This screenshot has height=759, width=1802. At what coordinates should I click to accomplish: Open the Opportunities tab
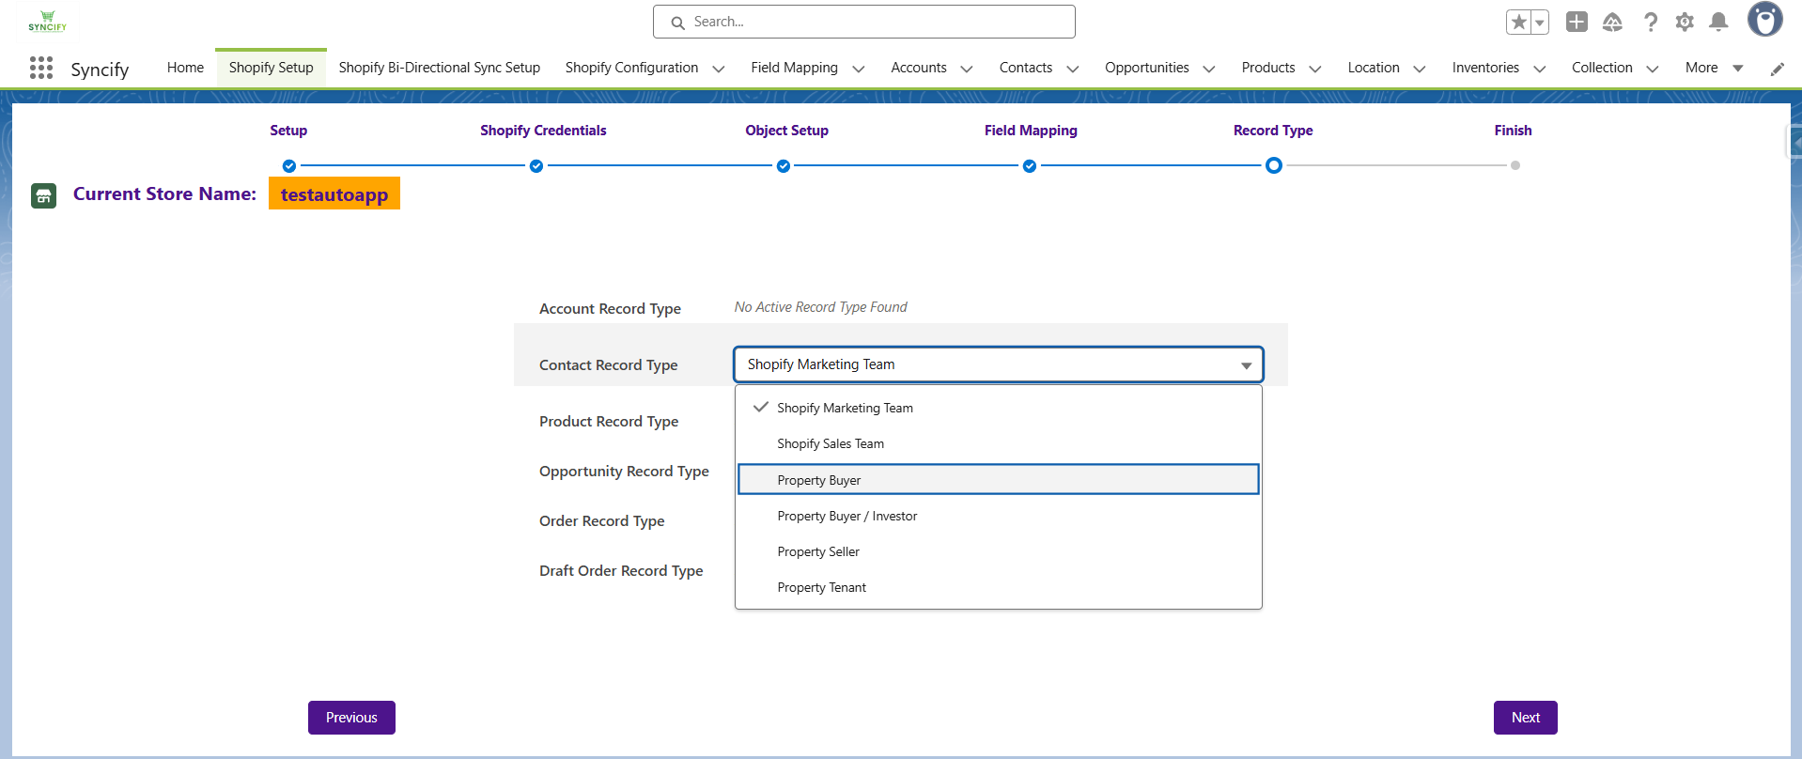1146,68
